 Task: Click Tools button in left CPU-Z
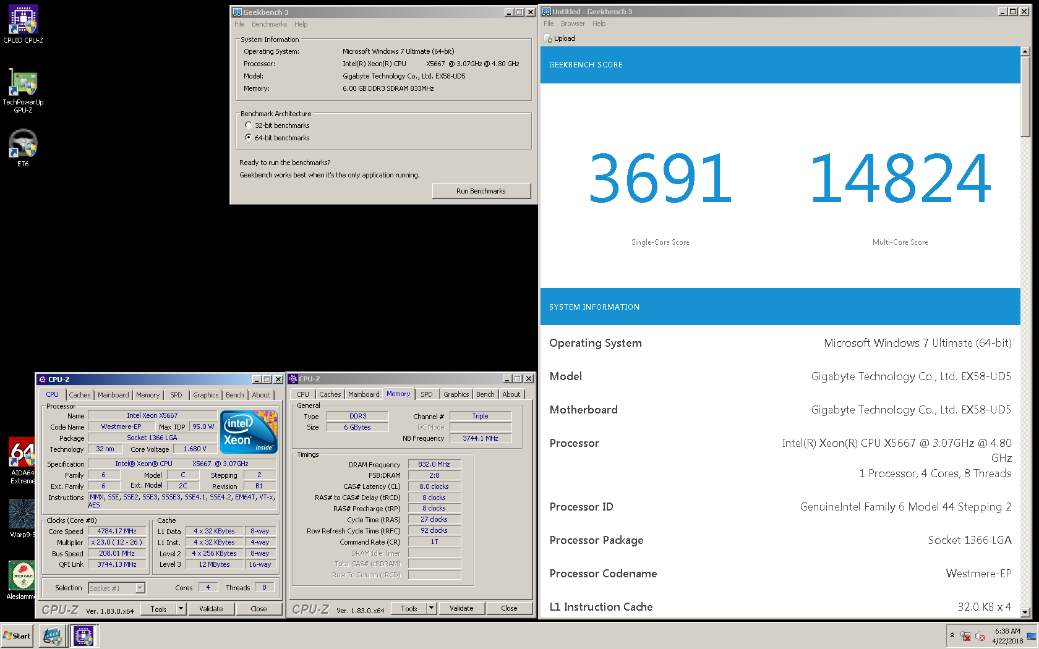pyautogui.click(x=158, y=609)
